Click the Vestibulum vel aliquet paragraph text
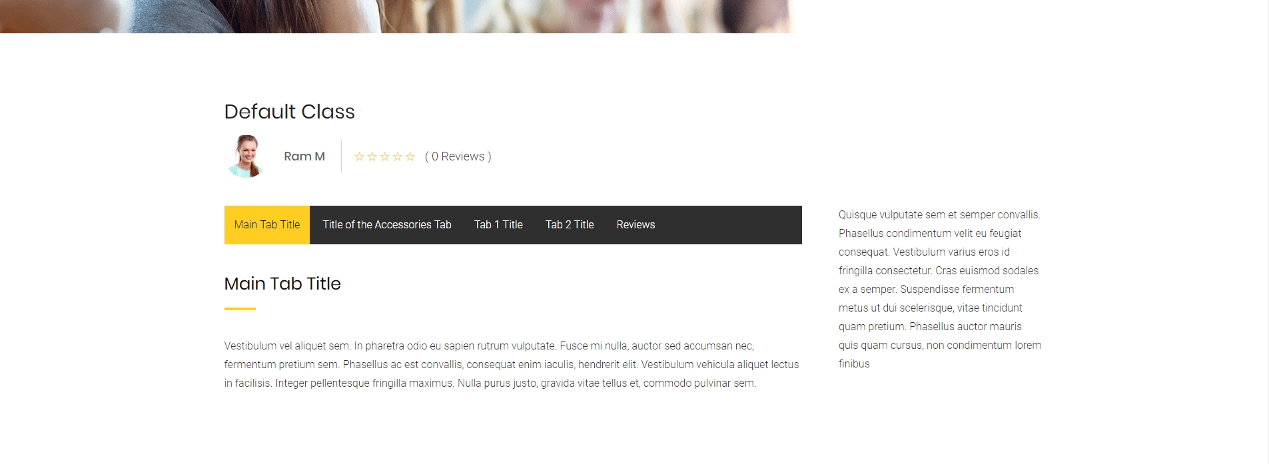Viewport: 1269px width, 464px height. click(512, 365)
